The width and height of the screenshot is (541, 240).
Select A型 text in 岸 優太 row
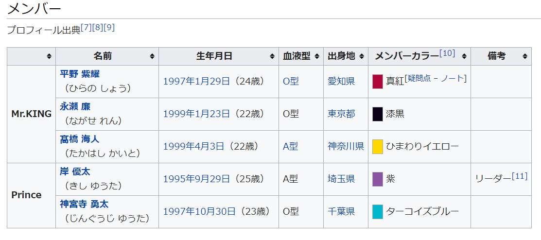291,179
